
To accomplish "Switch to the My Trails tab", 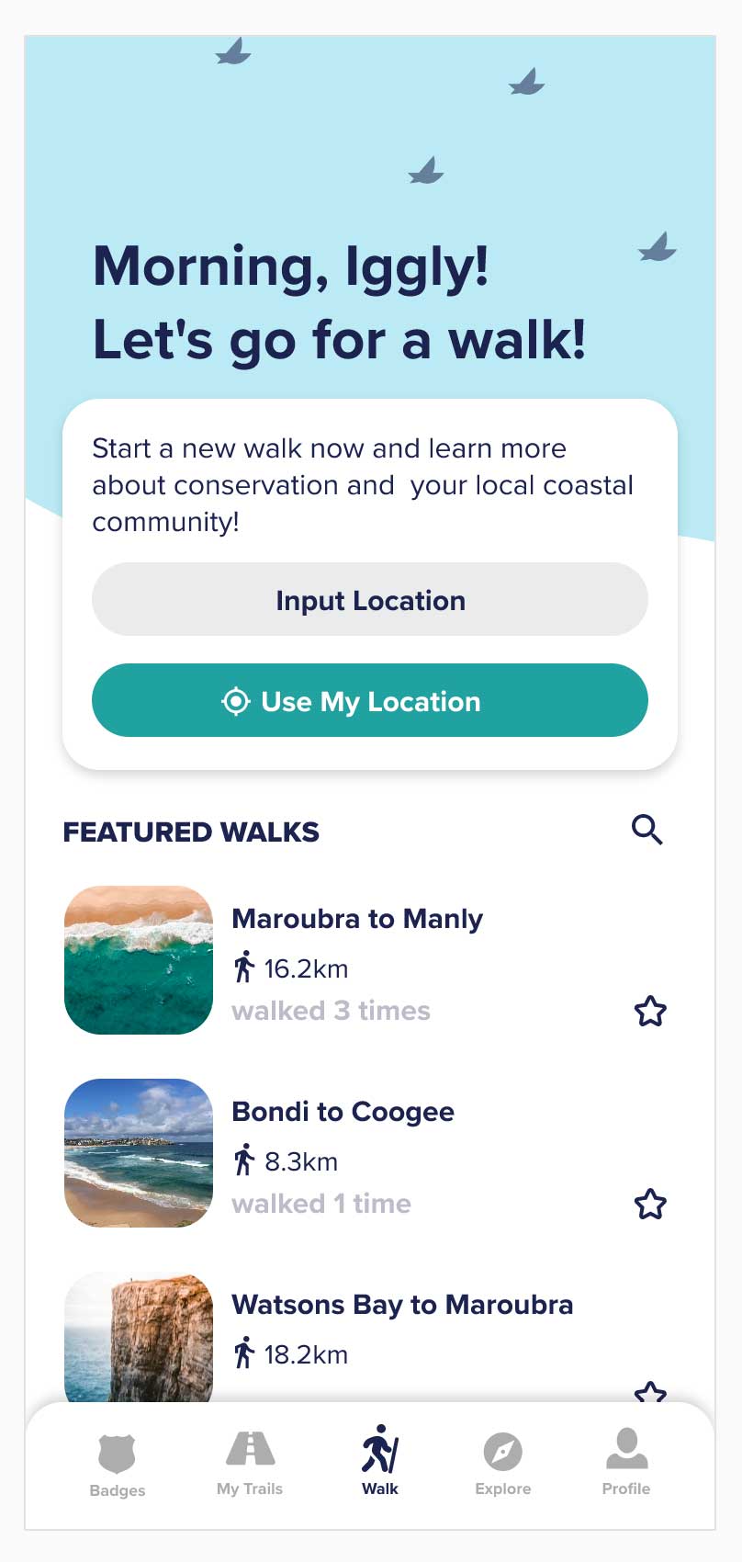I will [250, 1463].
